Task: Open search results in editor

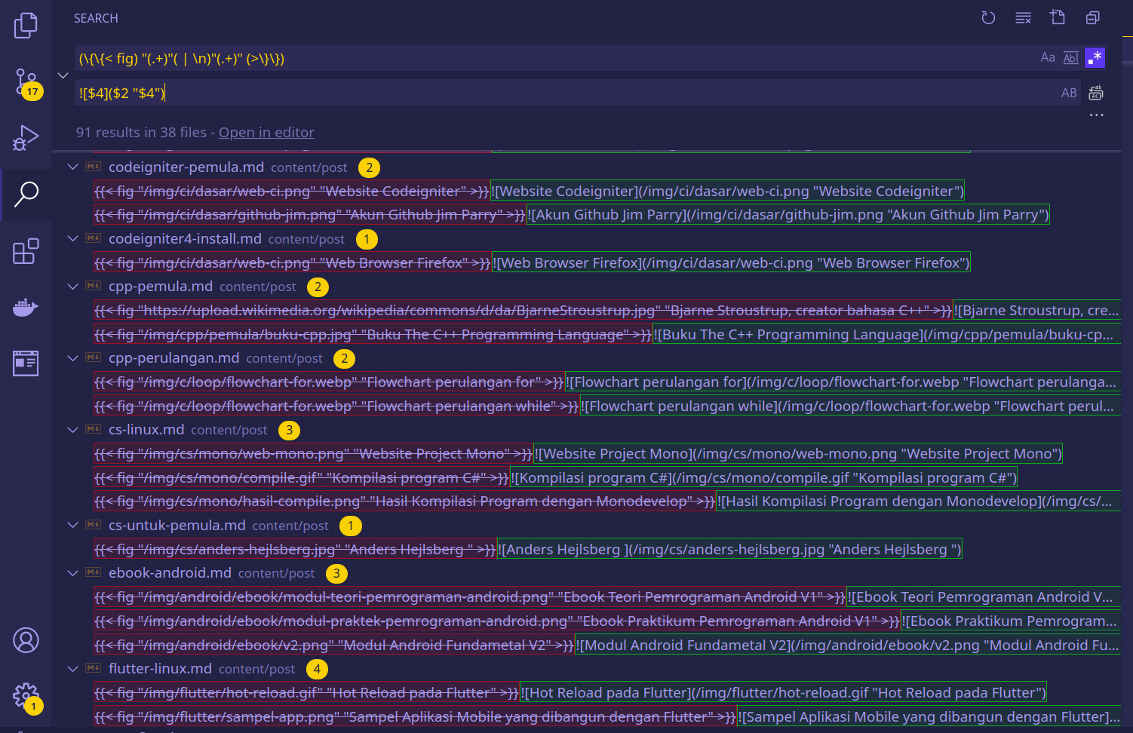Action: tap(266, 132)
